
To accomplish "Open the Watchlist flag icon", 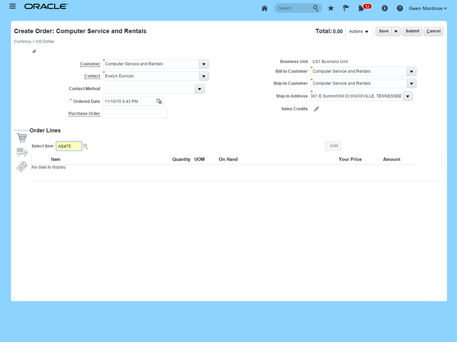I will tap(346, 8).
